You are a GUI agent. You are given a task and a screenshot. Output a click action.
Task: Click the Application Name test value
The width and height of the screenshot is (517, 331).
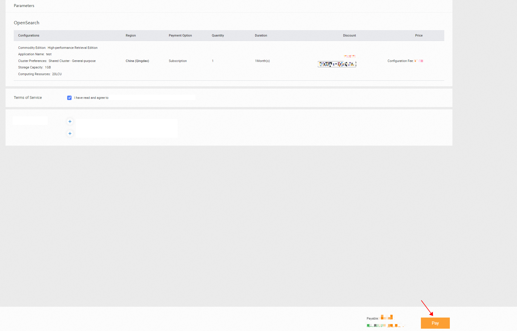tap(49, 54)
